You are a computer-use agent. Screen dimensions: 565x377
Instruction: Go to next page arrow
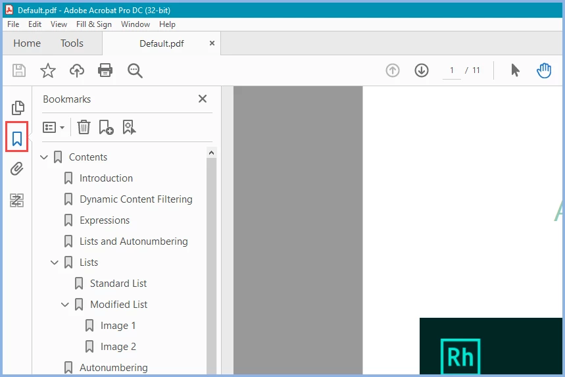tap(421, 70)
